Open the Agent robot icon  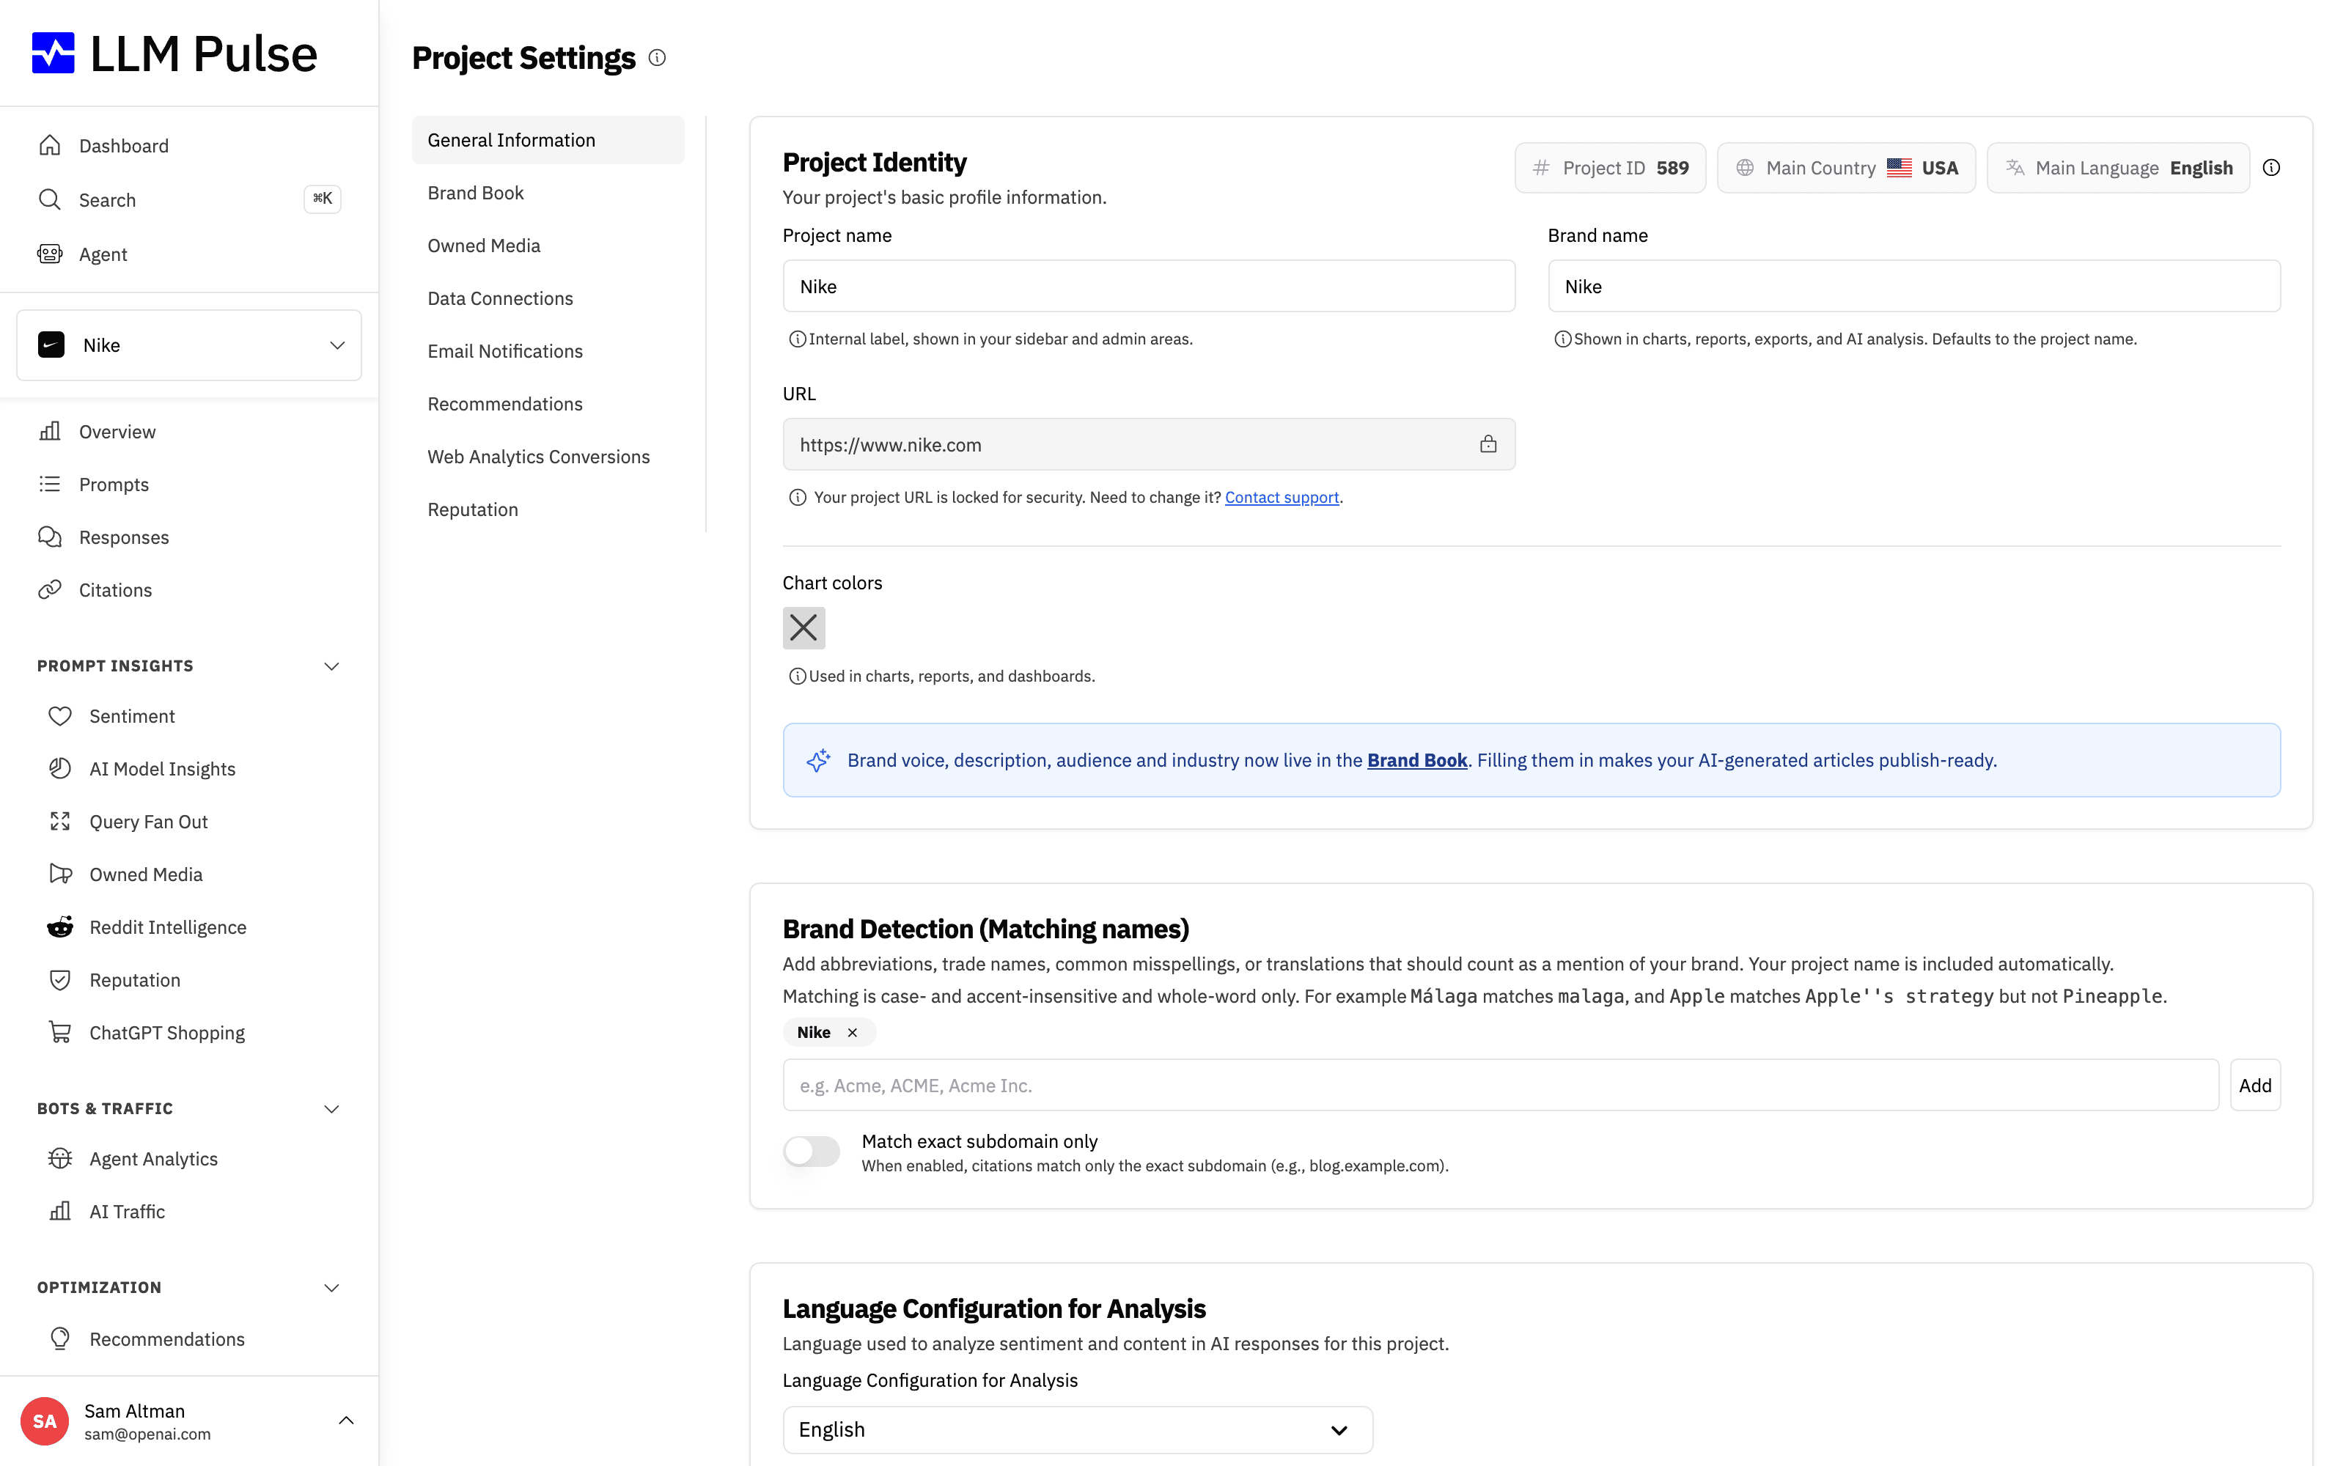tap(49, 254)
